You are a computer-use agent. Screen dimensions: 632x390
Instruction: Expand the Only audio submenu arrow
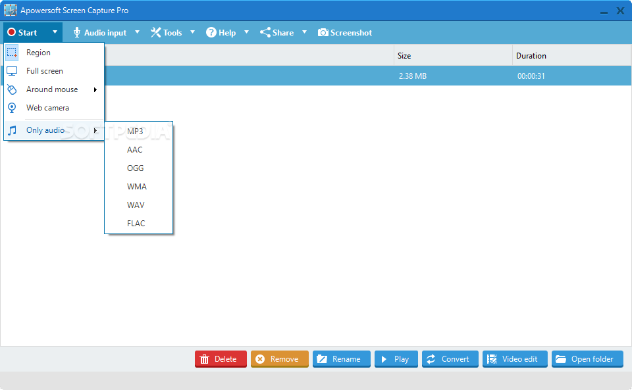click(x=95, y=130)
